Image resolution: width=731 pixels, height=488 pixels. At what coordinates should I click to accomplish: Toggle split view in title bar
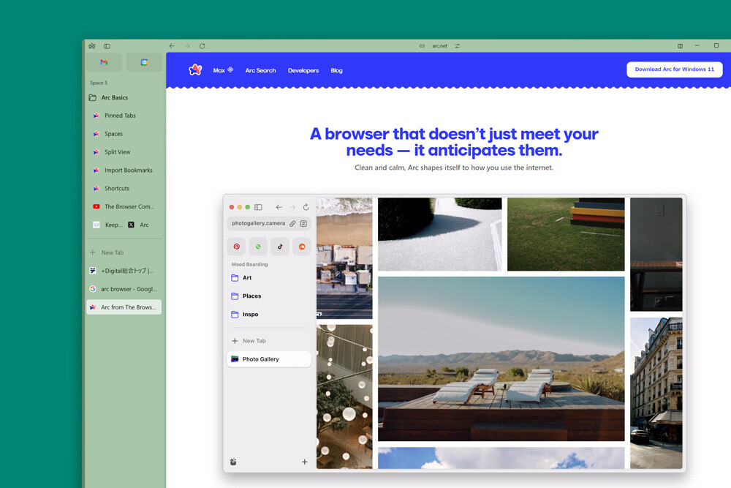[680, 46]
